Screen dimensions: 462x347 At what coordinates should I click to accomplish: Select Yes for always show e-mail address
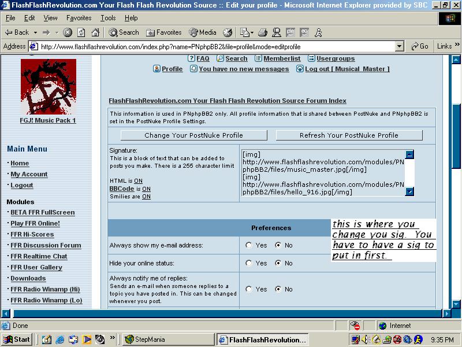click(x=249, y=245)
